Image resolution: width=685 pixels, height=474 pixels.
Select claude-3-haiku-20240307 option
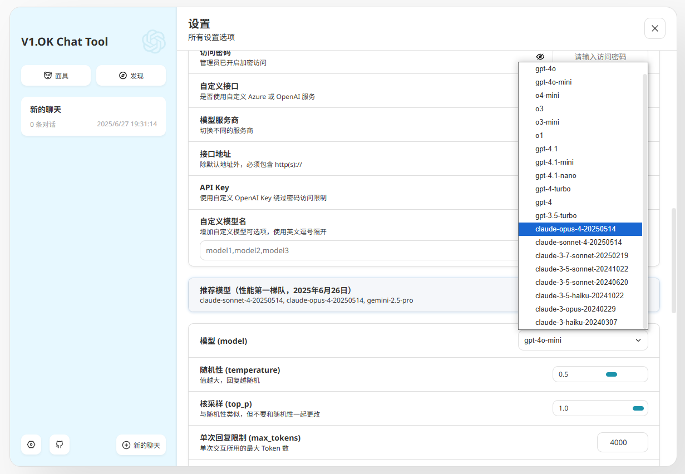point(580,323)
